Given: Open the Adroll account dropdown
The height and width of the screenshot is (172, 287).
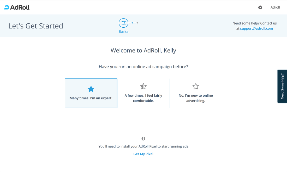Looking at the screenshot, I should tap(275, 7).
